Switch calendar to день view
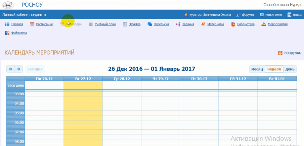This screenshot has height=146, width=304. coord(290,69)
